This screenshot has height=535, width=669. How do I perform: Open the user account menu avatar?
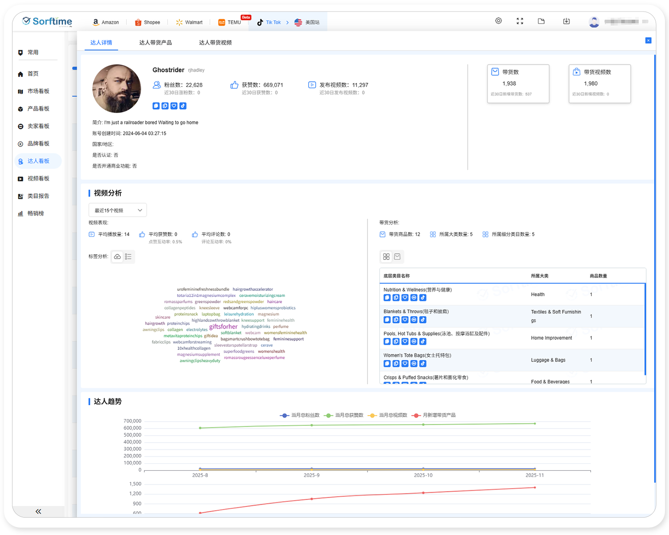click(x=594, y=21)
